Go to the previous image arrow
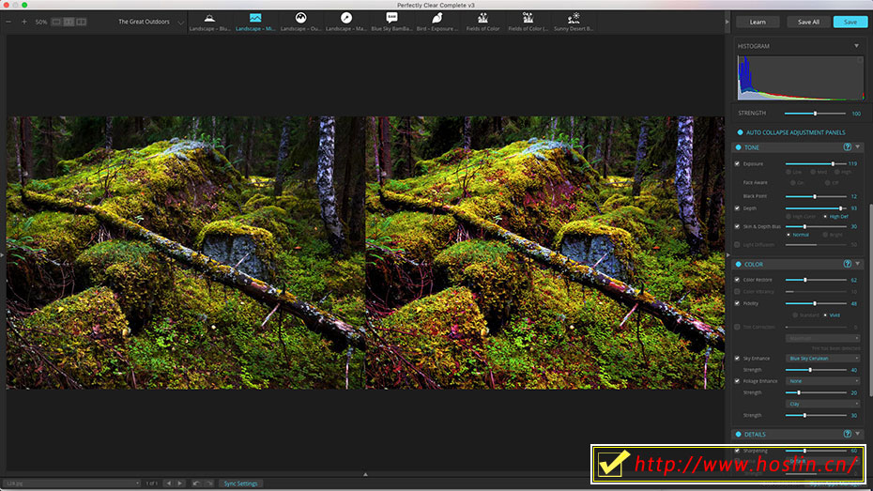This screenshot has height=491, width=873. coord(169,483)
